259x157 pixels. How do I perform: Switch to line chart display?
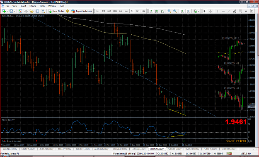click(x=162, y=11)
